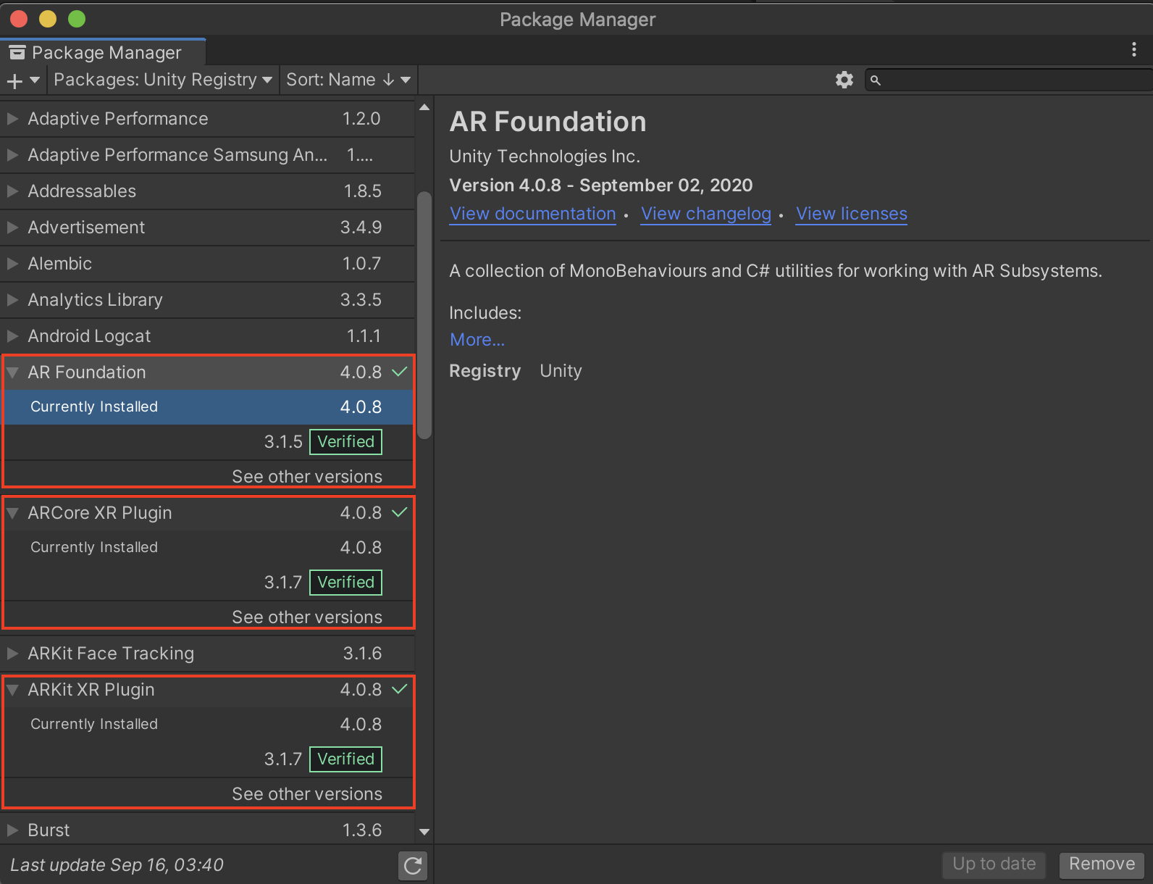
Task: Click the refresh package list icon
Action: coord(413,865)
